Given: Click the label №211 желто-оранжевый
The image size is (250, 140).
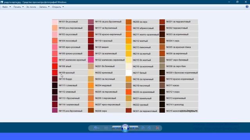Looking at the screenshot, I should tap(146, 35).
